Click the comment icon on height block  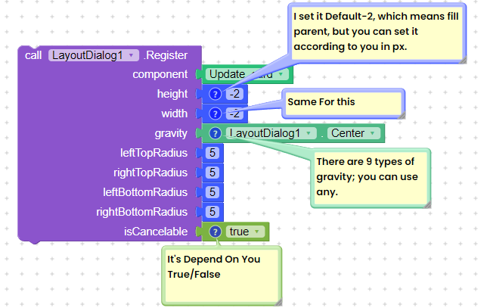pyautogui.click(x=215, y=94)
